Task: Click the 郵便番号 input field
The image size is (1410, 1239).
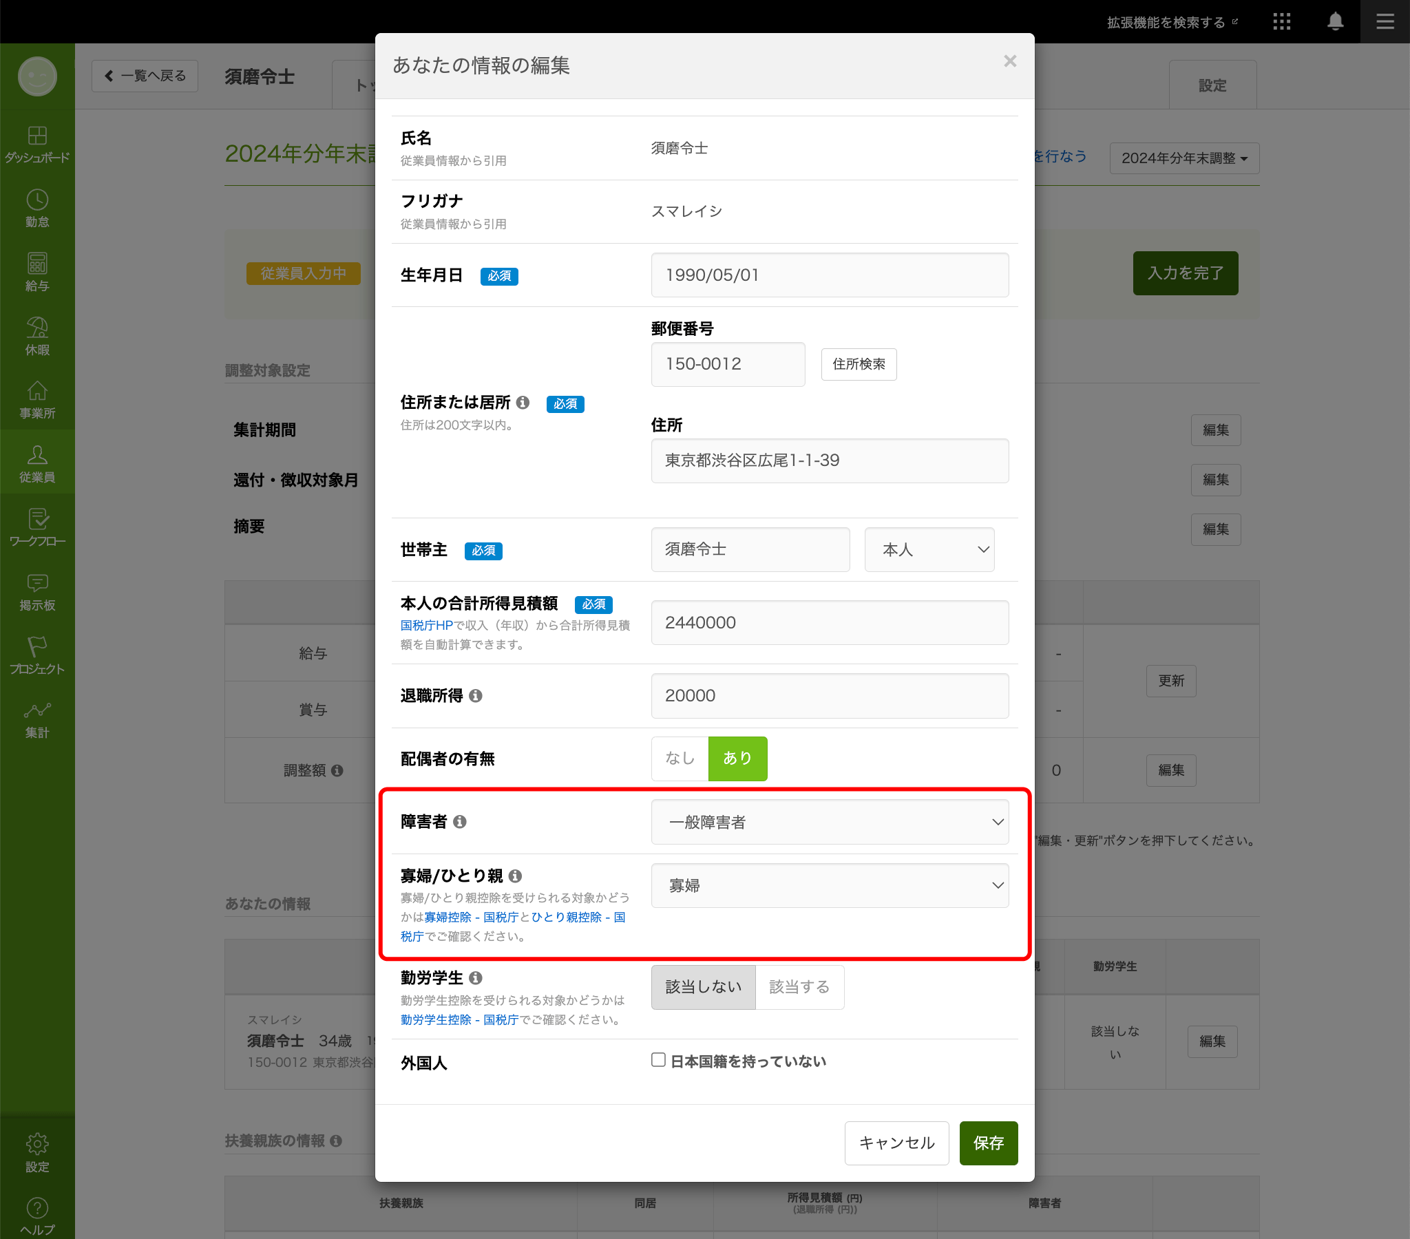Action: [728, 363]
